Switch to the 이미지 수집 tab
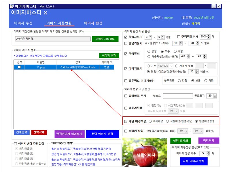 pos(23,23)
